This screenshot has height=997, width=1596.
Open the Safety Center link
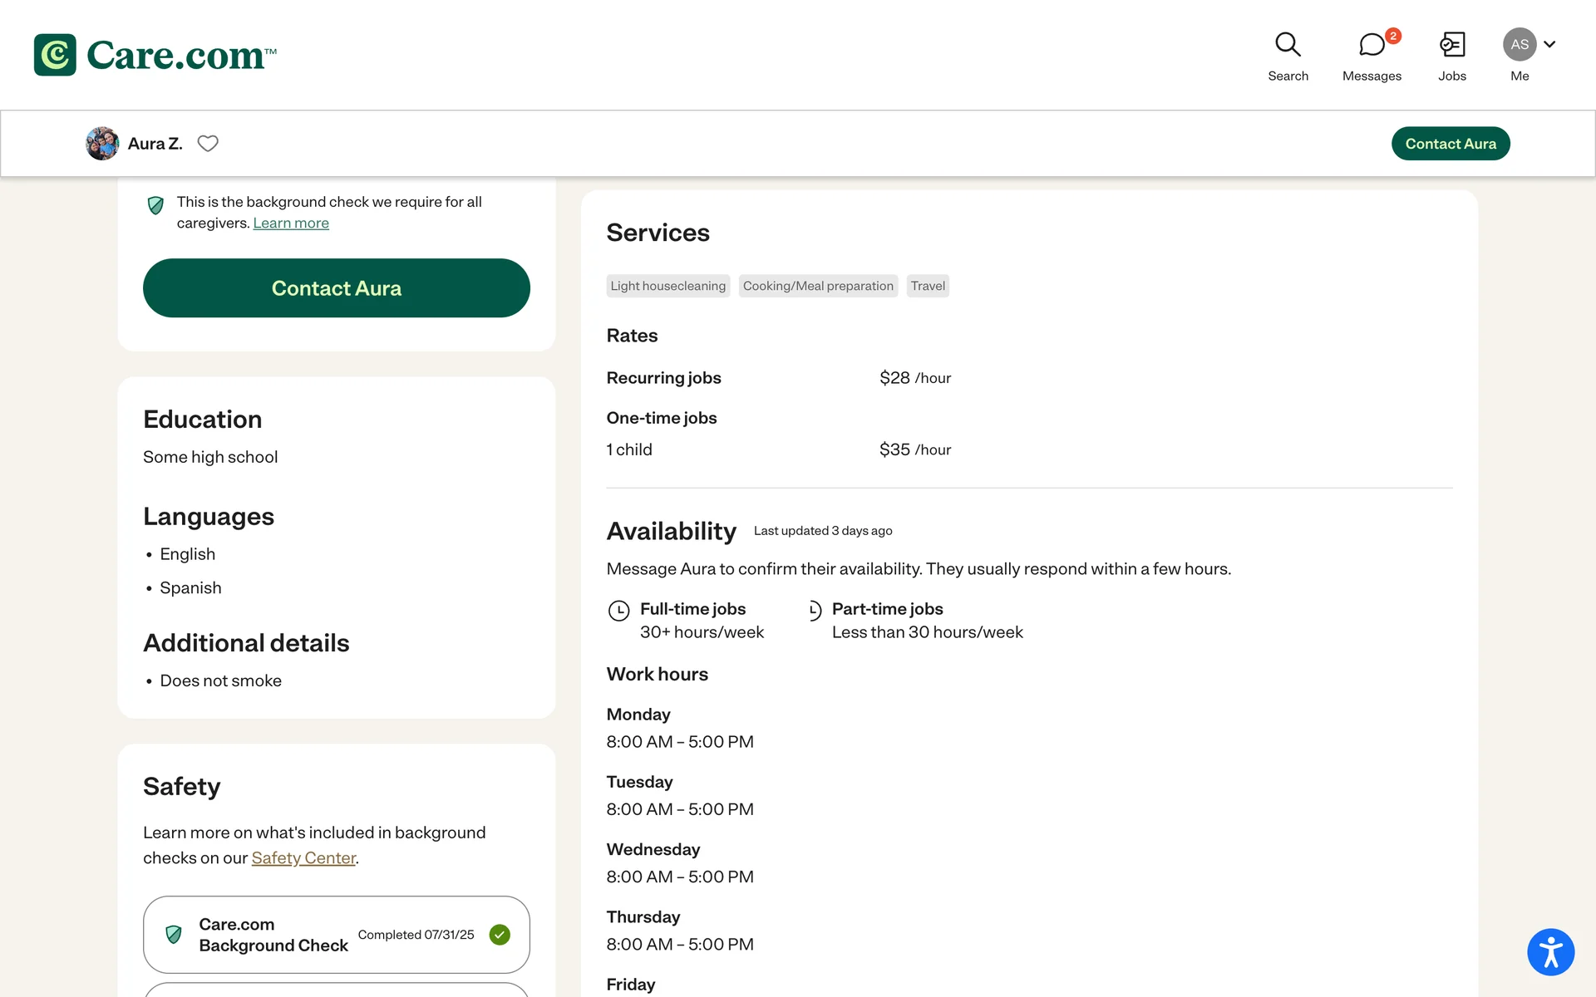pos(303,858)
